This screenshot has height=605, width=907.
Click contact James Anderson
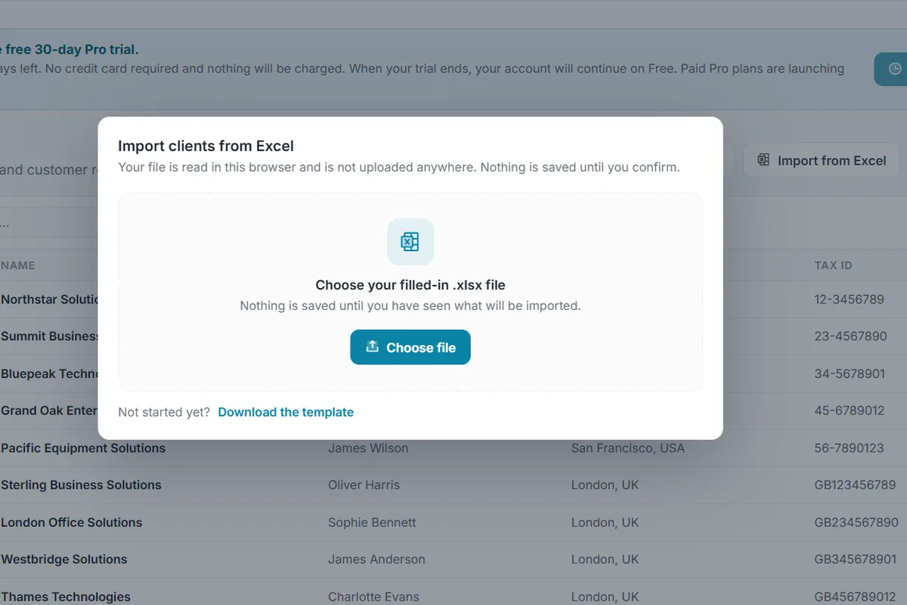point(376,559)
